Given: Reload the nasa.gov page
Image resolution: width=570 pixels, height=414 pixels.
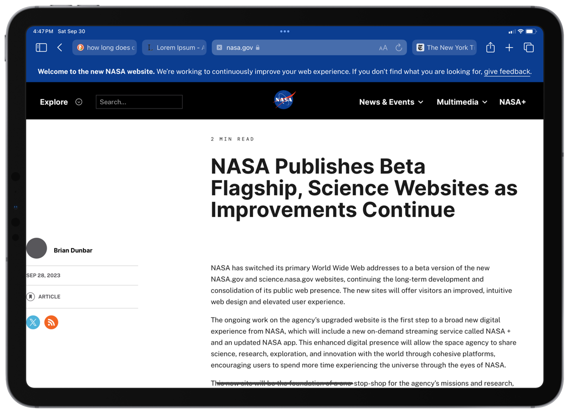Looking at the screenshot, I should tap(399, 48).
